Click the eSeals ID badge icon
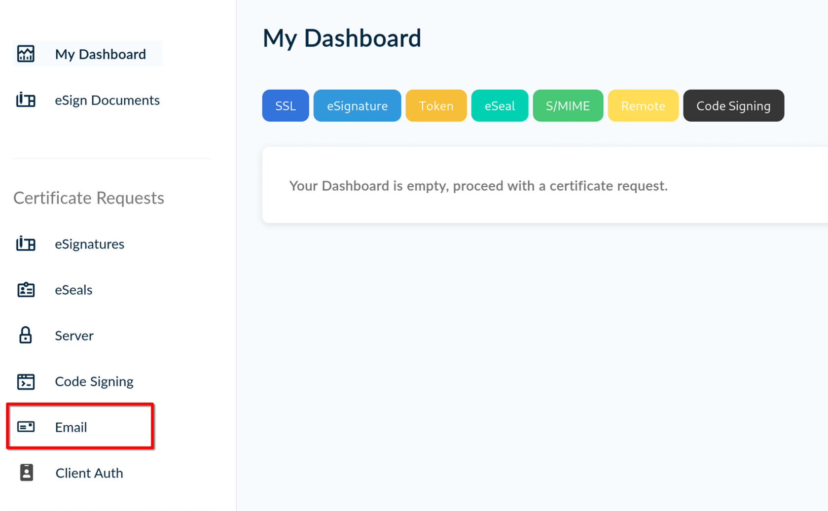This screenshot has width=828, height=511. [26, 290]
